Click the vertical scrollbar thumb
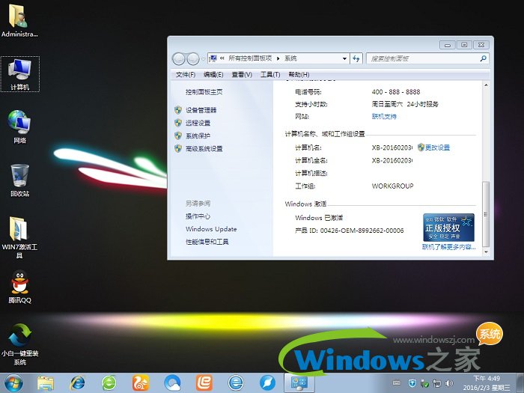This screenshot has height=393, width=524. point(486,214)
